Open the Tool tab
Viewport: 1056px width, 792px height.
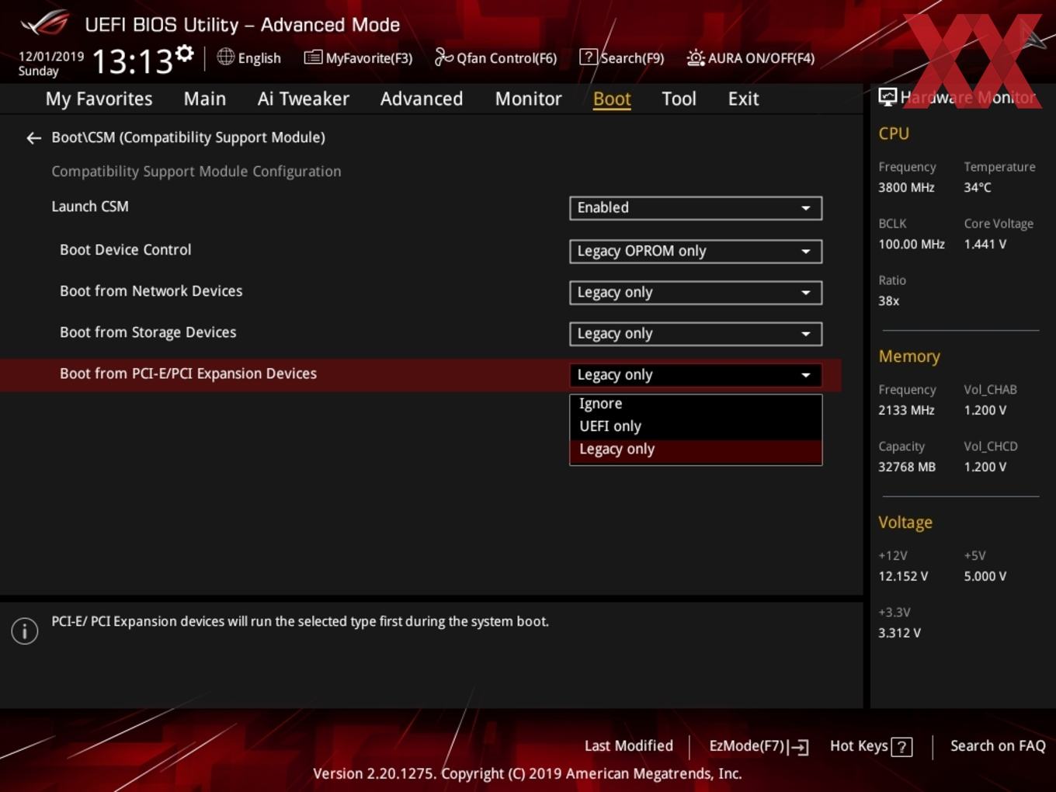click(679, 99)
